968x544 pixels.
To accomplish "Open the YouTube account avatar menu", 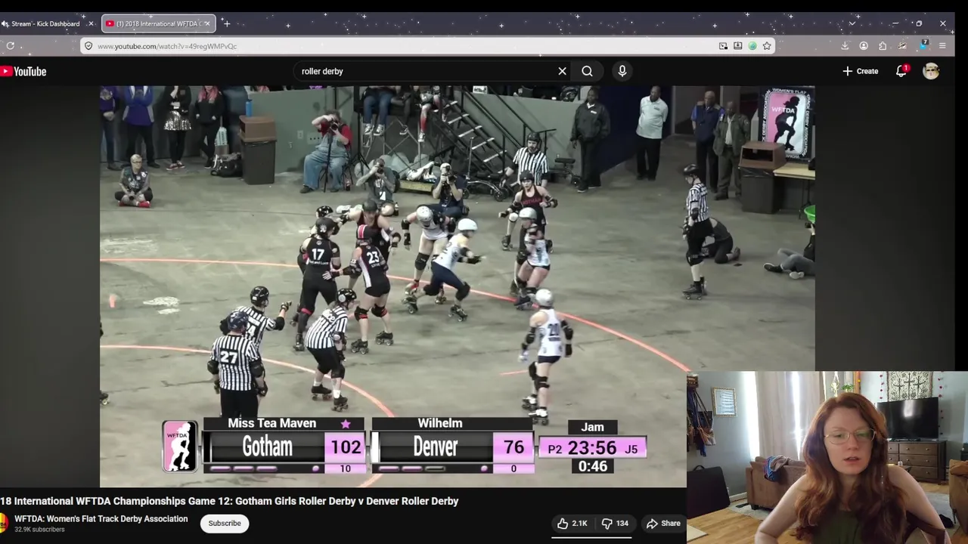I will [931, 71].
